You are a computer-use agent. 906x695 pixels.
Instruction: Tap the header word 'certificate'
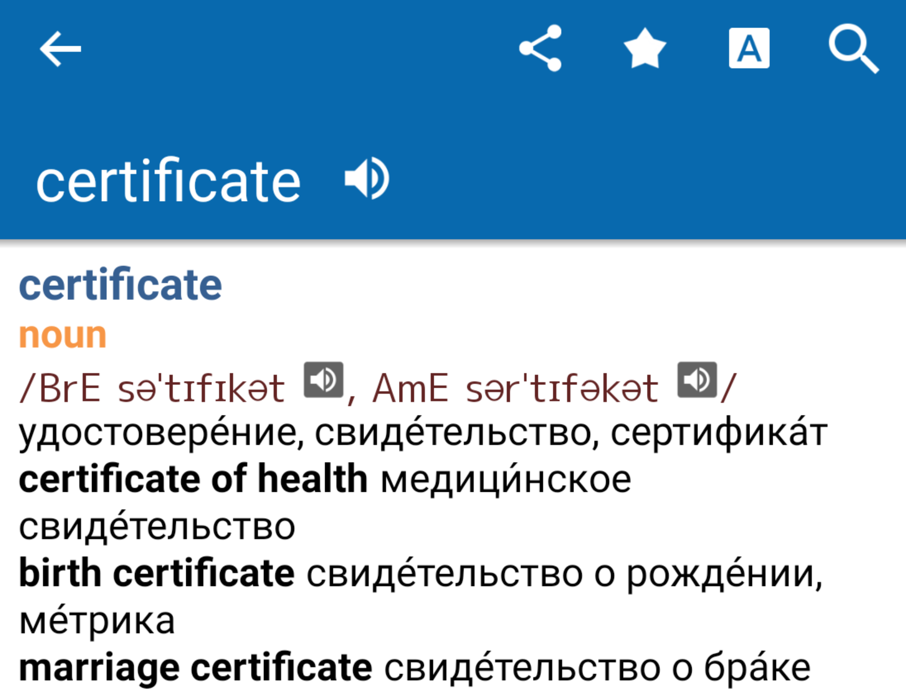168,180
